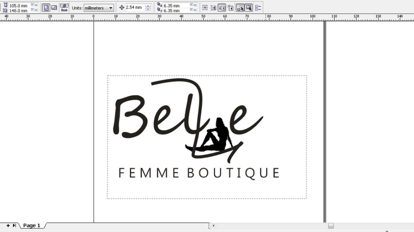The width and height of the screenshot is (414, 232).
Task: Toggle Snap to Guidelines icon
Action: [213, 8]
